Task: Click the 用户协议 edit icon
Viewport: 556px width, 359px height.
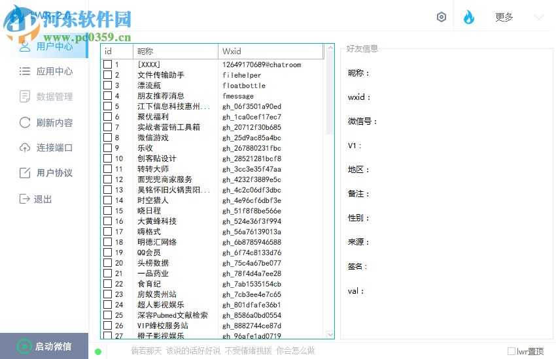Action: tap(25, 173)
